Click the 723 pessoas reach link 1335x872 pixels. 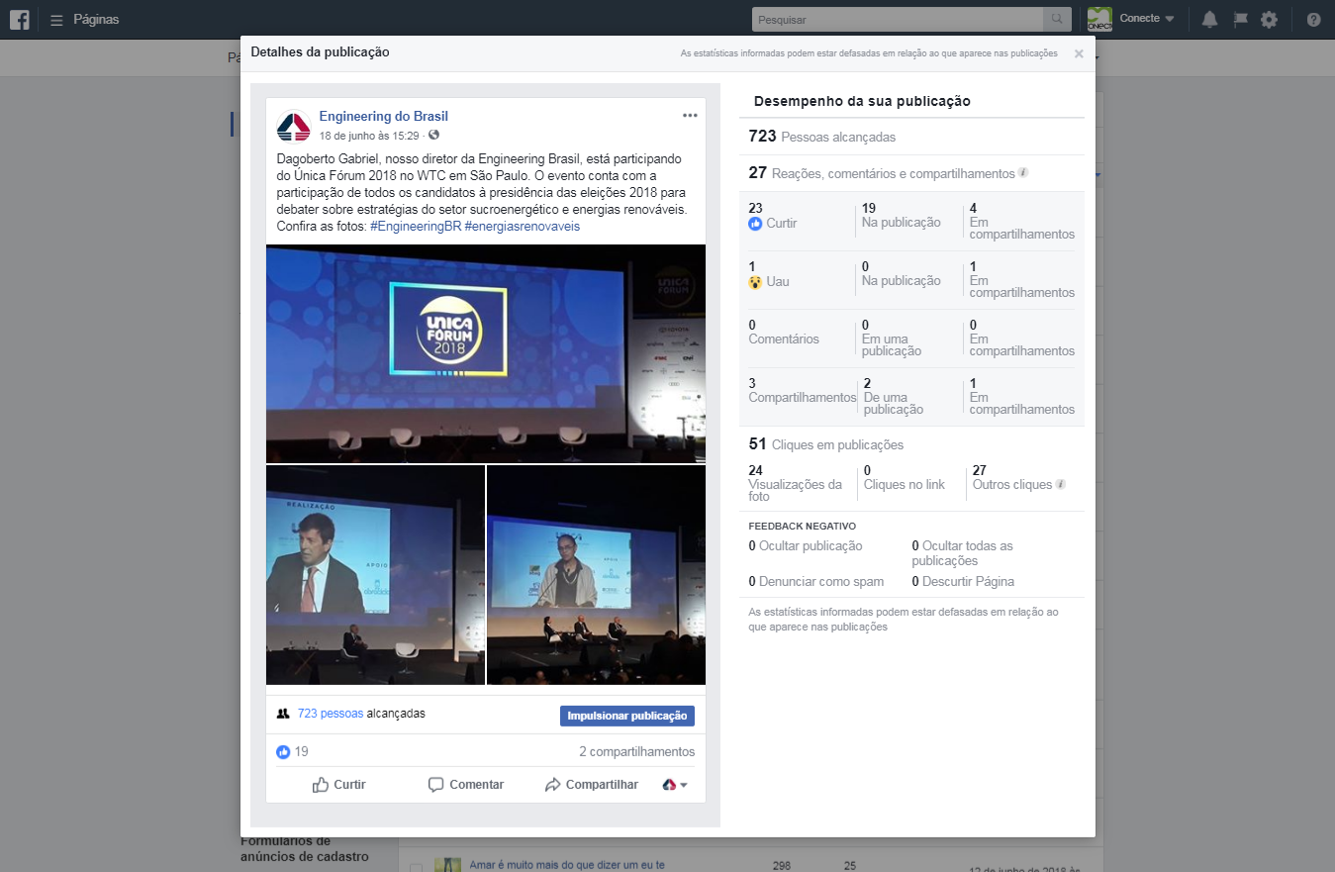tap(331, 714)
